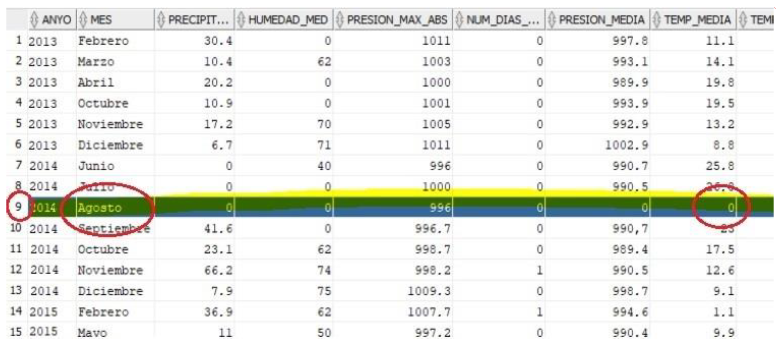Screen dimensions: 783x346
Task: Click the sort icon beside the PRECIPIT... header
Action: tap(161, 20)
